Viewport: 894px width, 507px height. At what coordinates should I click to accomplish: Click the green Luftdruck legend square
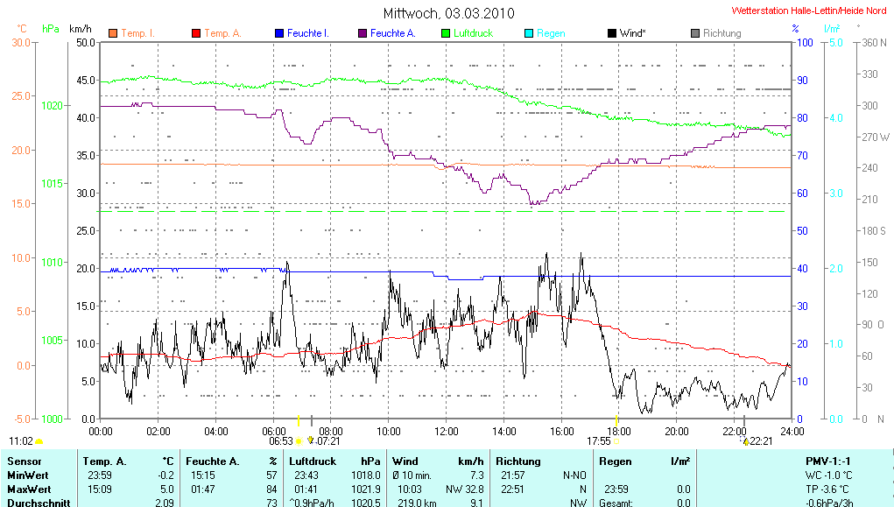446,33
